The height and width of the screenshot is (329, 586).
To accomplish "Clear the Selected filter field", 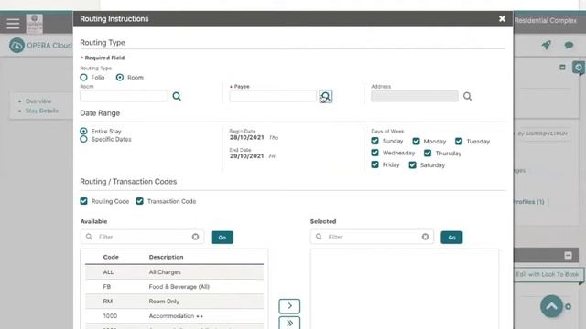I will [x=425, y=237].
